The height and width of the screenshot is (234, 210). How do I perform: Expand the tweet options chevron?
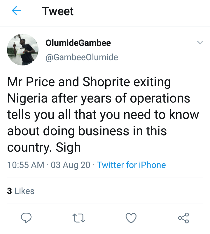coord(200,43)
